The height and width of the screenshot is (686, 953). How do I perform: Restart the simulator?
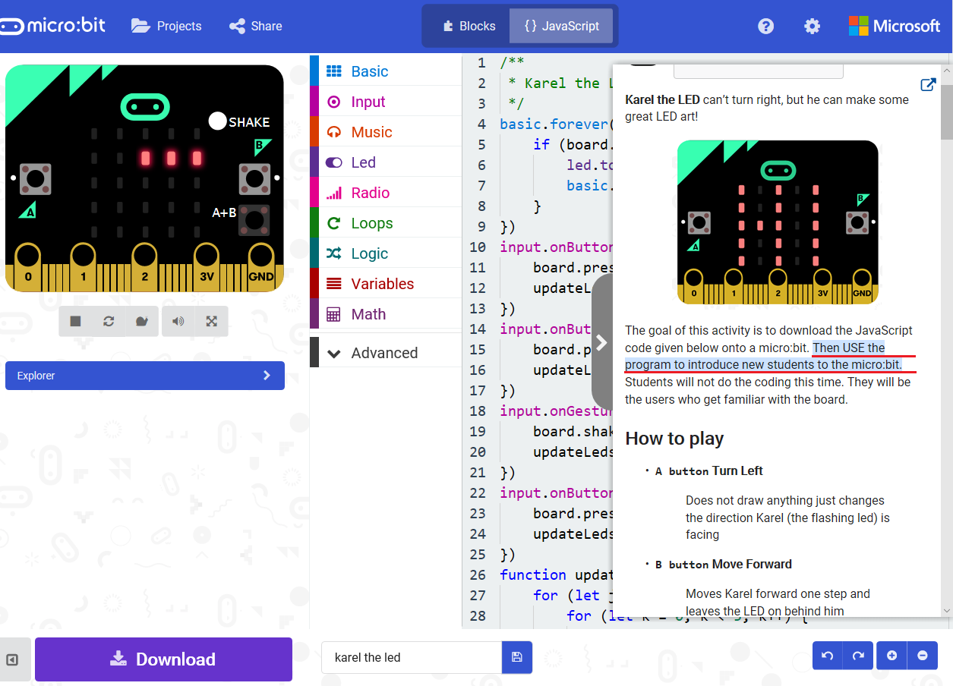(x=109, y=321)
